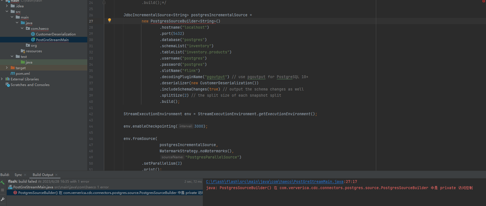Click the PostGreStreamMain runnable class icon

(x=33, y=40)
